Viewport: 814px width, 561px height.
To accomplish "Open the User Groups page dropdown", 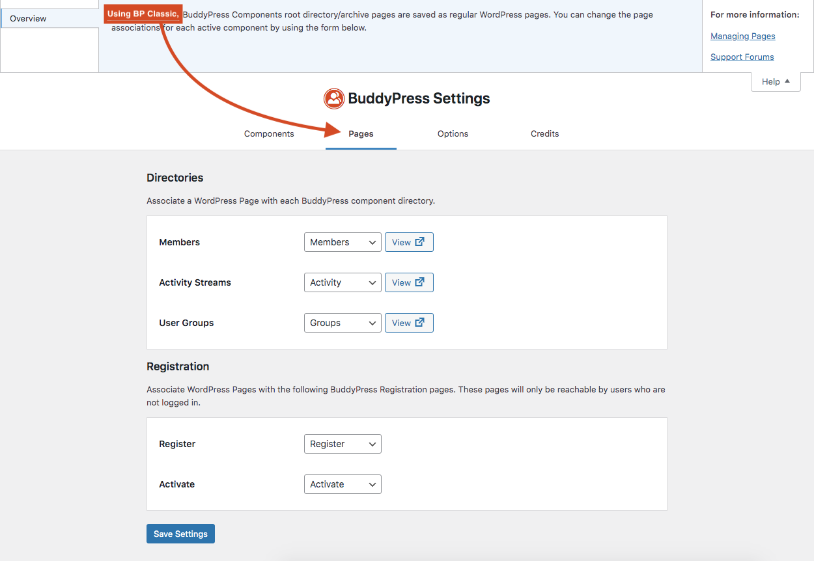I will [343, 323].
